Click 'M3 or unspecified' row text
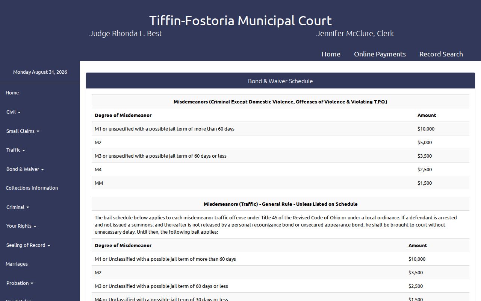The width and height of the screenshot is (481, 301). [160, 156]
